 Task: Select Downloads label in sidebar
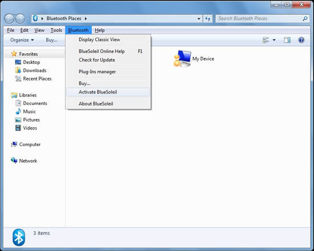pos(35,71)
